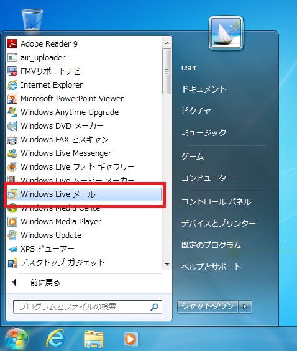Click the Microsoft PowerPoint Viewer icon

(12, 99)
